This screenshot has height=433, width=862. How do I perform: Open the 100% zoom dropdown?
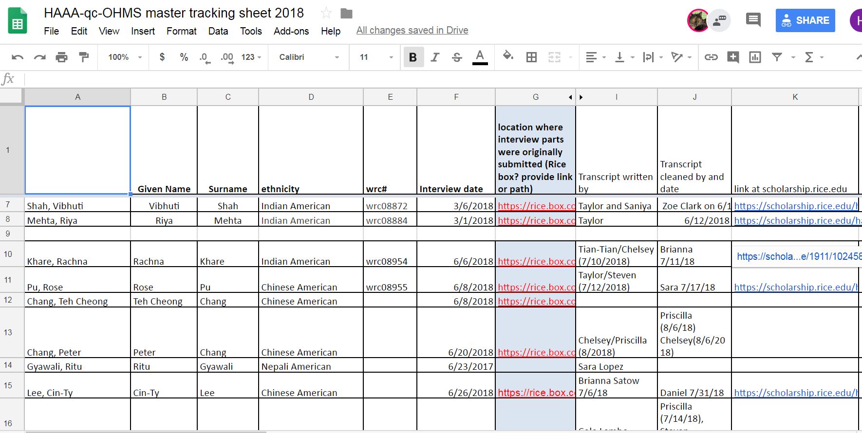coord(125,57)
